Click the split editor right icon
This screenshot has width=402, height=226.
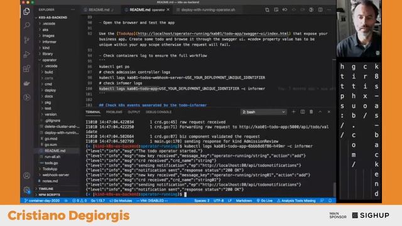pyautogui.click(x=320, y=10)
